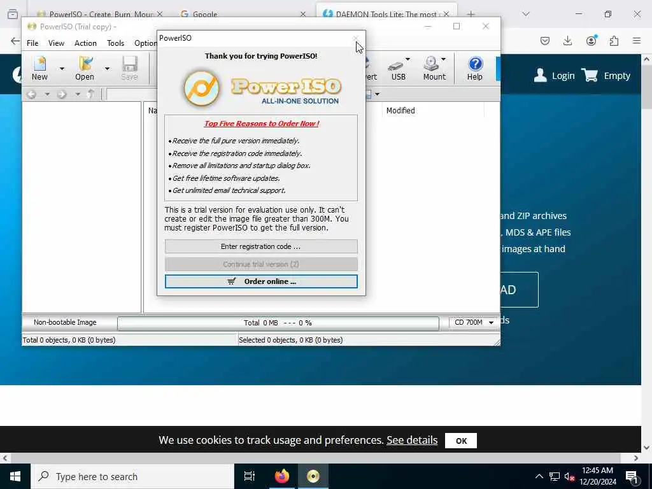Show hidden system tray icons
The image size is (652, 489).
539,476
